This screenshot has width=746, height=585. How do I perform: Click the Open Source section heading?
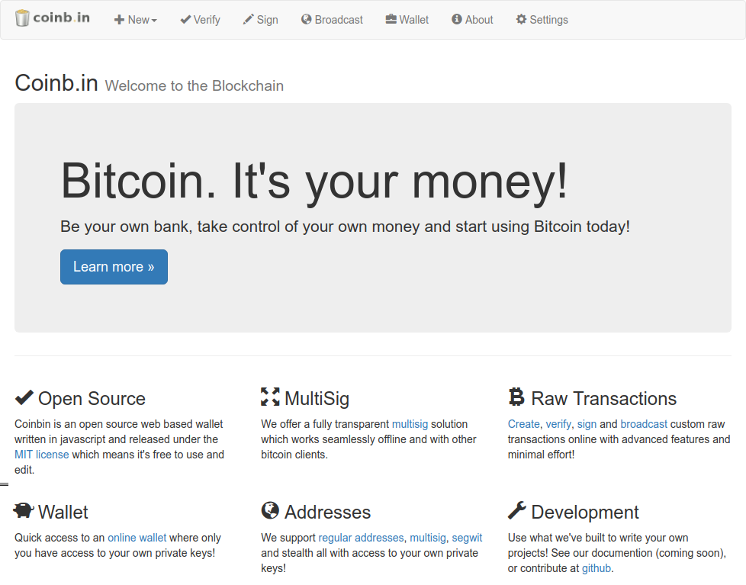click(92, 399)
